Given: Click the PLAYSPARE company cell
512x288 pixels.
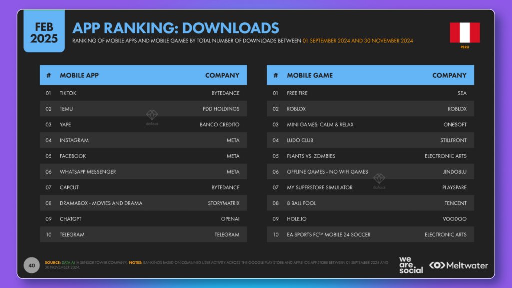Looking at the screenshot, I should (x=454, y=187).
